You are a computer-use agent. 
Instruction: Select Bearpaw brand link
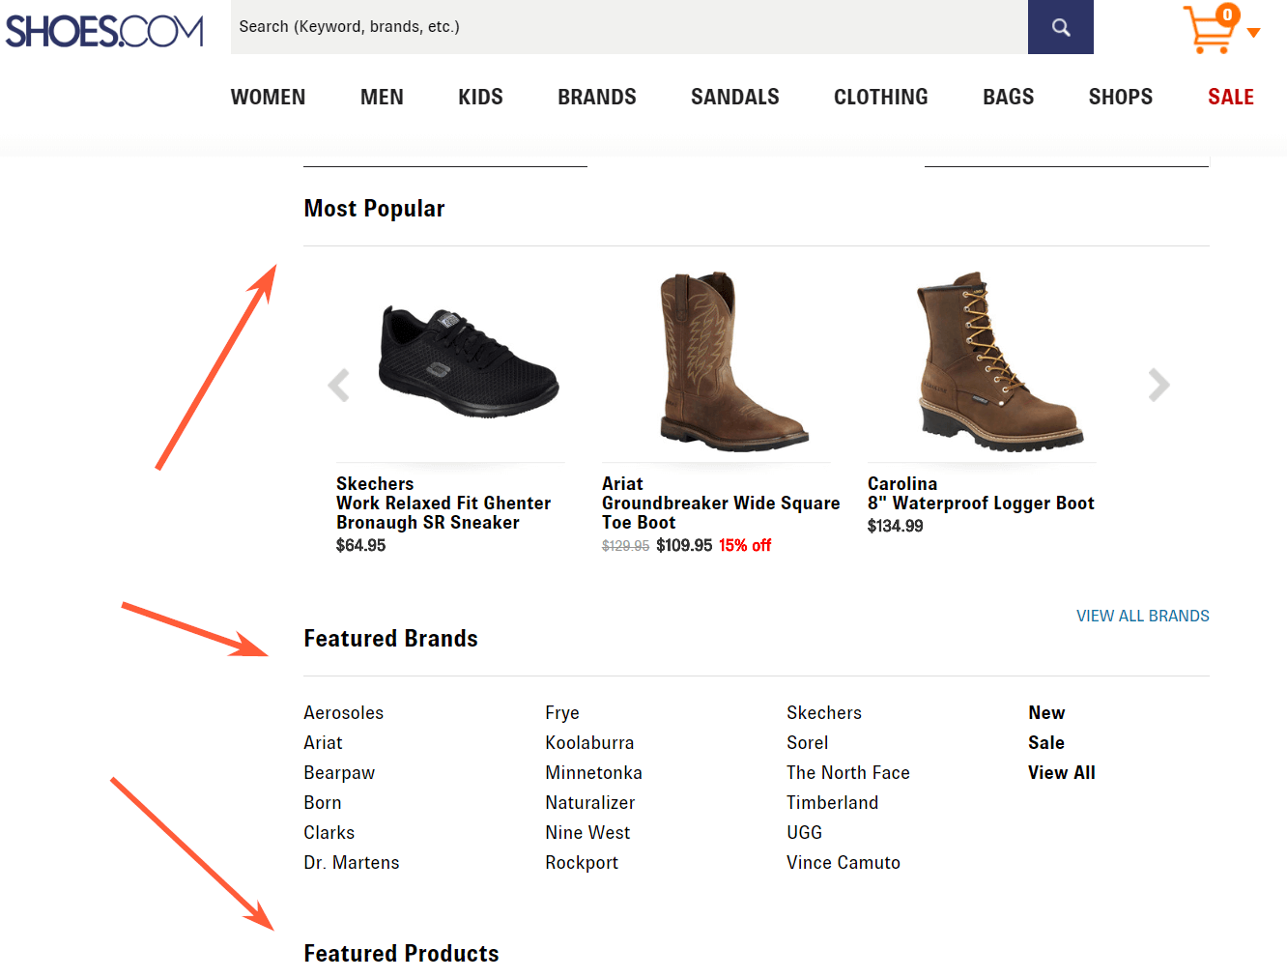point(339,772)
